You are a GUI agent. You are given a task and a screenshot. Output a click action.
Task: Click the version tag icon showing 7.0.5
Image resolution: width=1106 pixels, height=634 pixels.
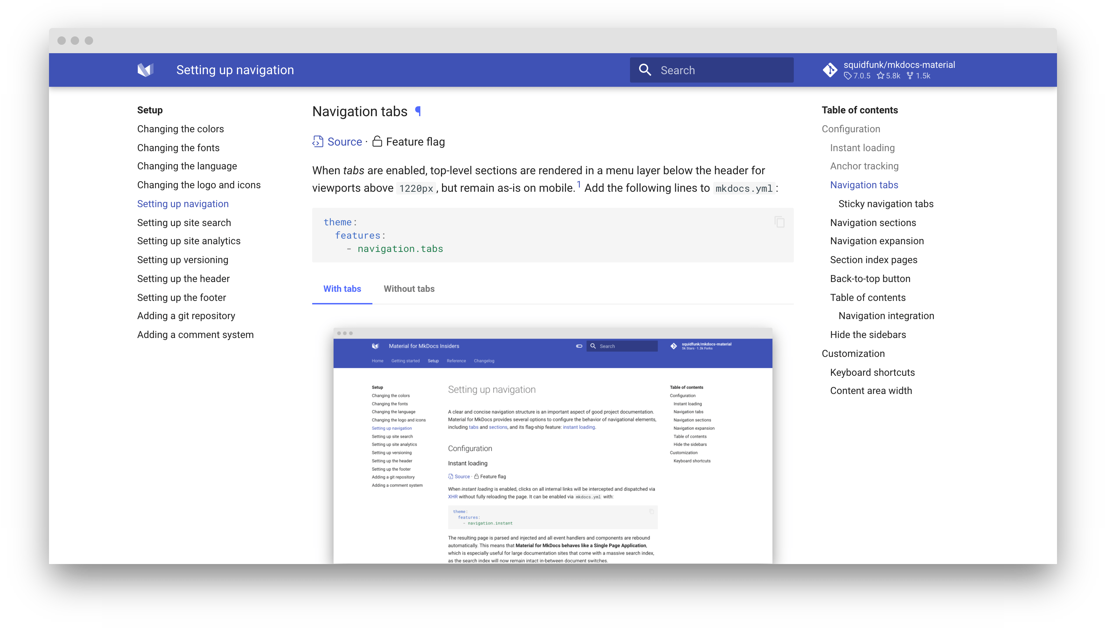[x=848, y=76]
